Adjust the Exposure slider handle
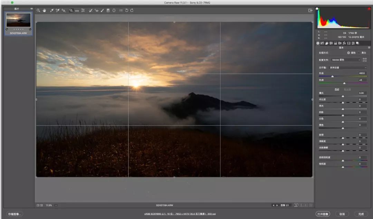The image size is (373, 219). click(343, 96)
